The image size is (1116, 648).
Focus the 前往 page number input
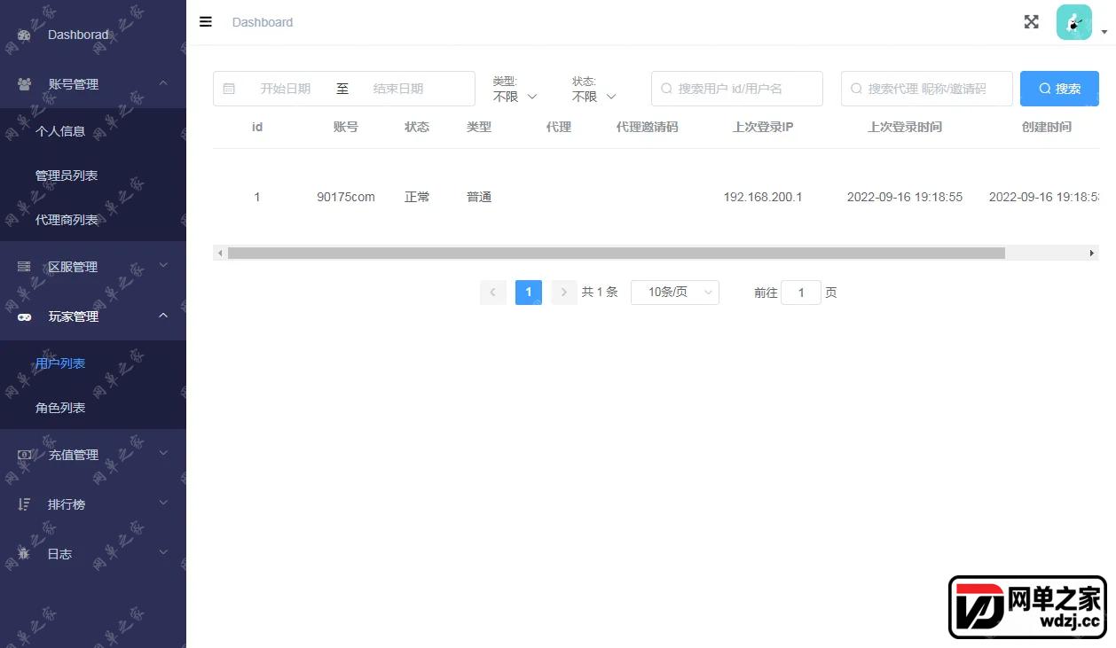801,293
